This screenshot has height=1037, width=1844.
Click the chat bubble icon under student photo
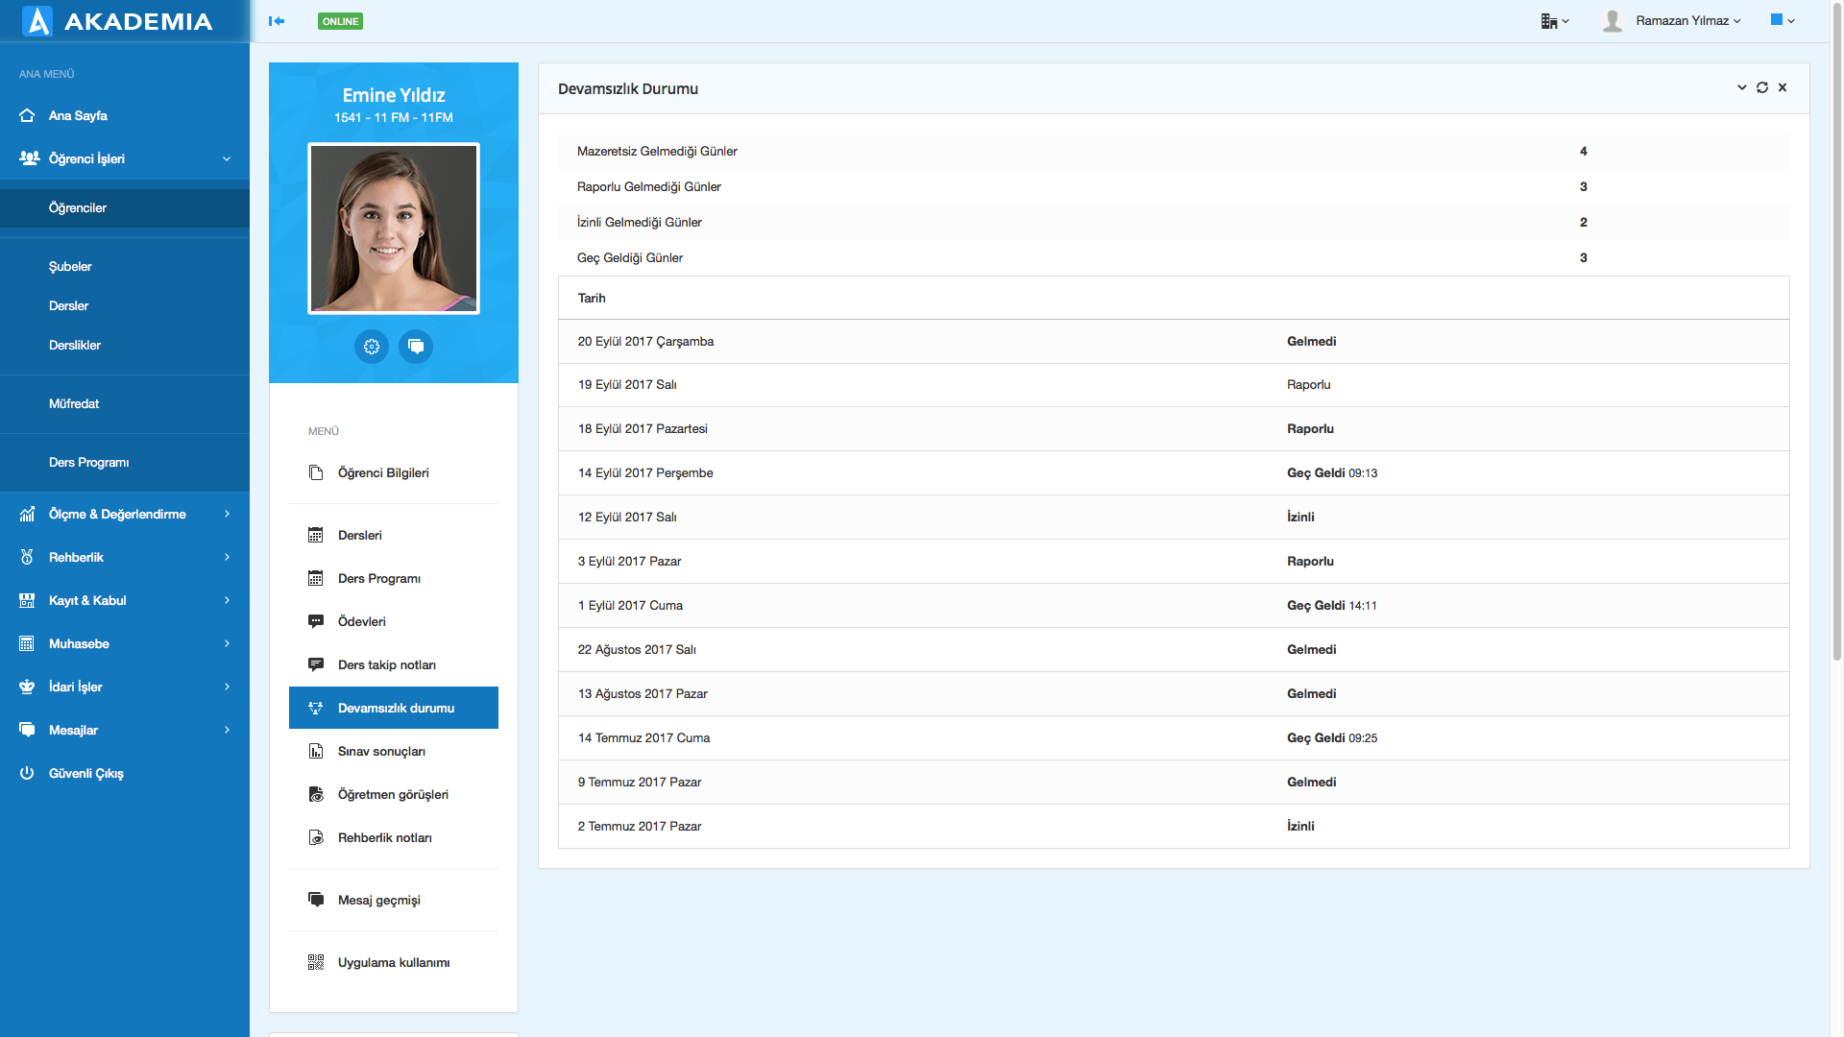coord(416,347)
